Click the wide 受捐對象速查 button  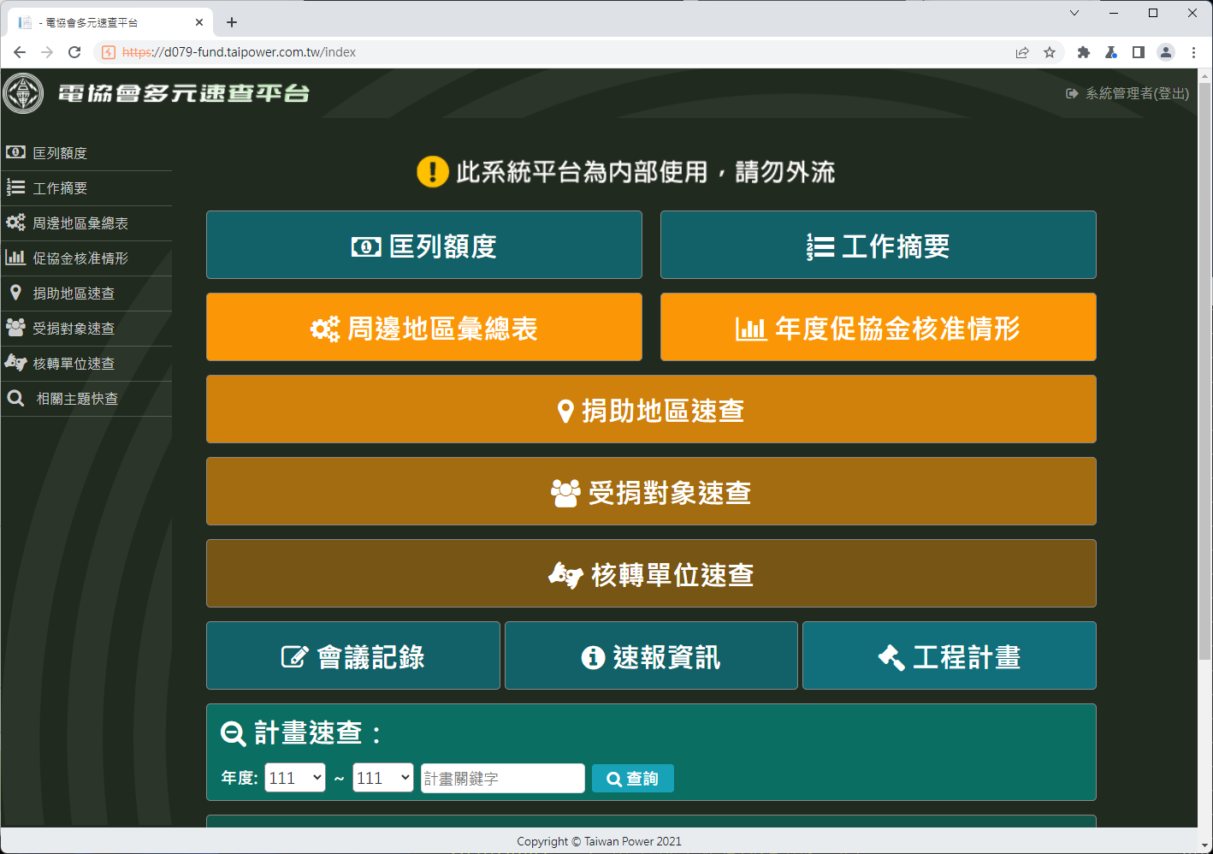tap(651, 491)
